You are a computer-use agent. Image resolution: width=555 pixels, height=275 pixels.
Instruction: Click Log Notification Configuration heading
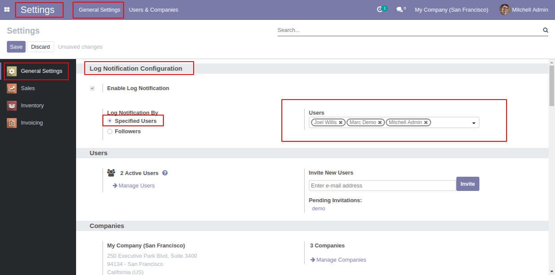tap(136, 69)
